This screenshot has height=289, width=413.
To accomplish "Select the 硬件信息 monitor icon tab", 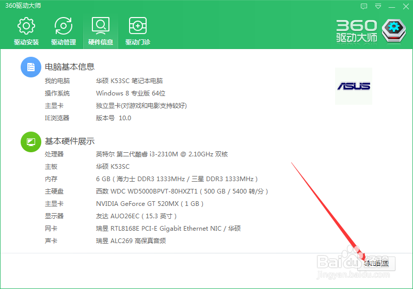I will [x=101, y=31].
